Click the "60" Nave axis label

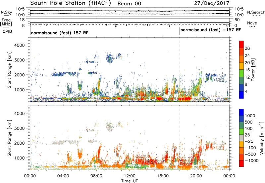tap(237, 20)
